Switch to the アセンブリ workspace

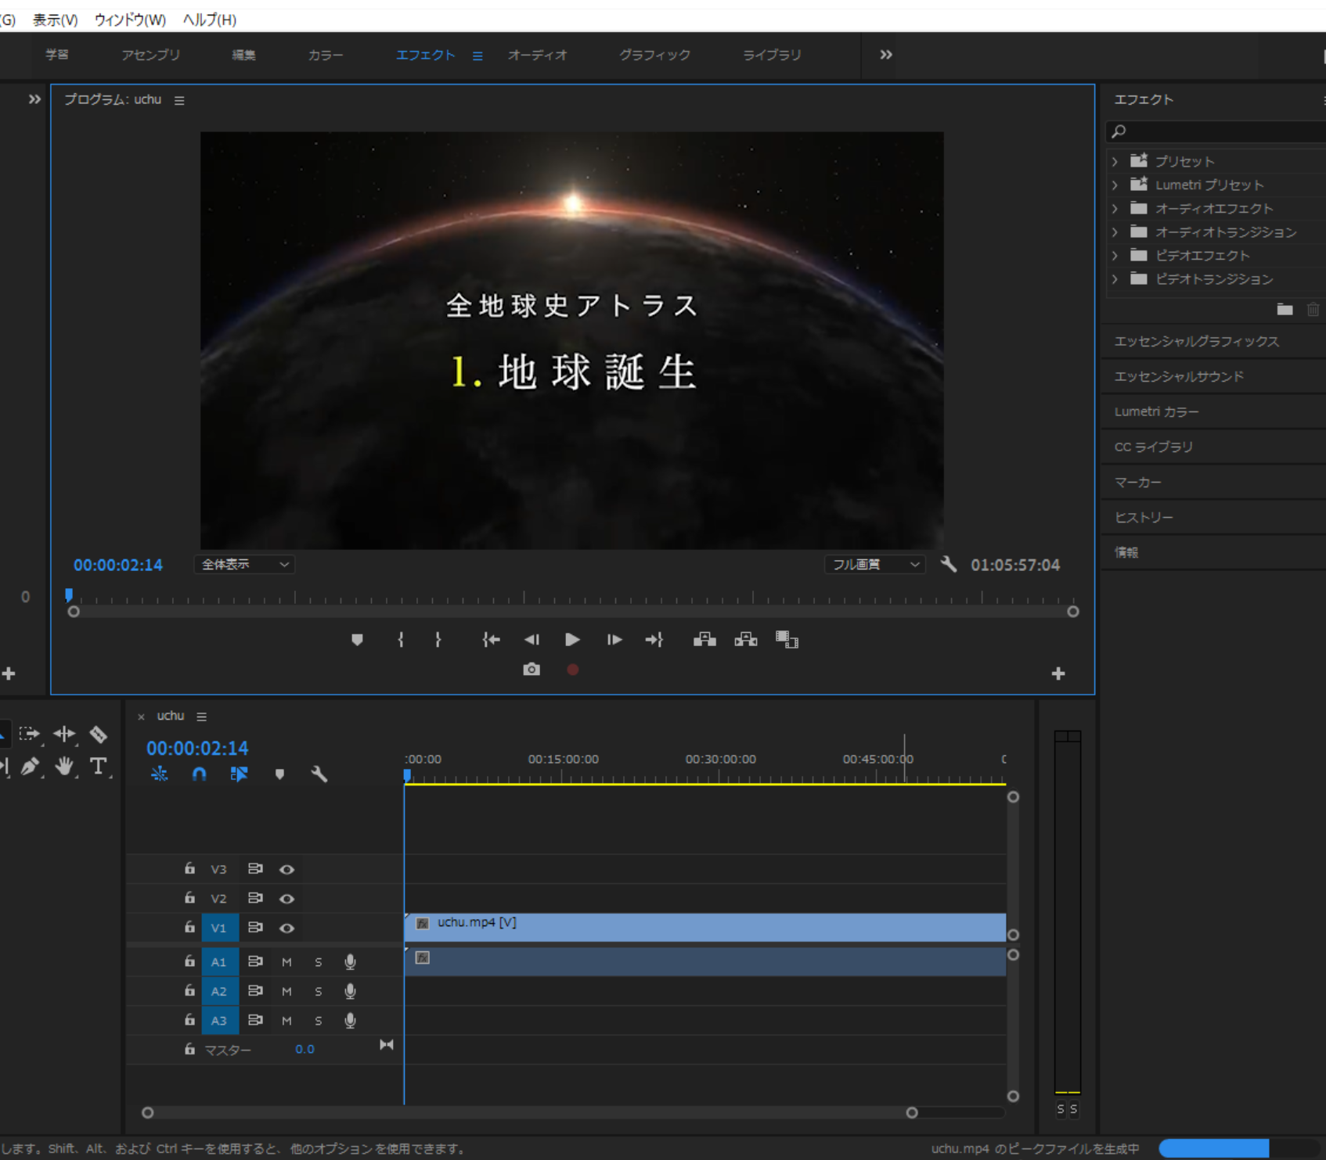coord(151,55)
